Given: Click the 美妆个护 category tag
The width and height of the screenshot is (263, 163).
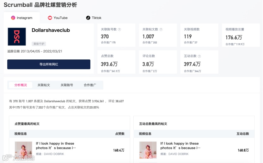Looking at the screenshot, I should click(x=39, y=44).
